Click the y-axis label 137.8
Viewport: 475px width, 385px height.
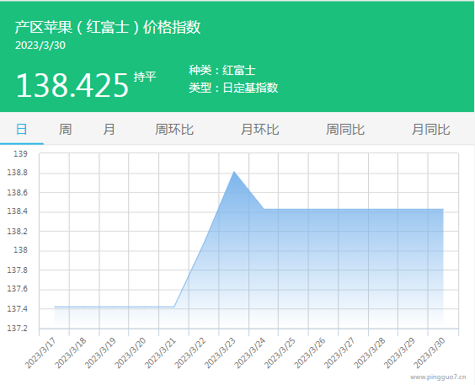coord(18,270)
